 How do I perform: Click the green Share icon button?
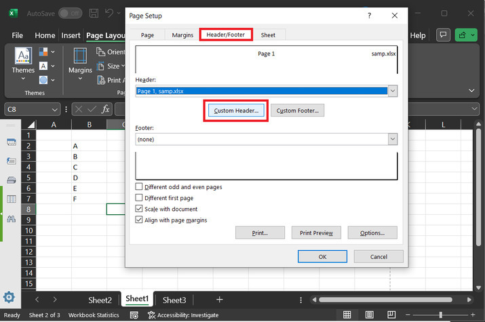(x=463, y=35)
